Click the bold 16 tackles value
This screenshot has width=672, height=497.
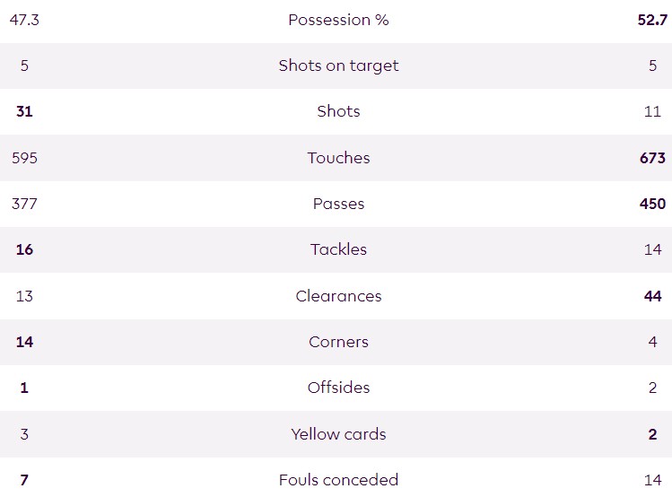coord(24,249)
